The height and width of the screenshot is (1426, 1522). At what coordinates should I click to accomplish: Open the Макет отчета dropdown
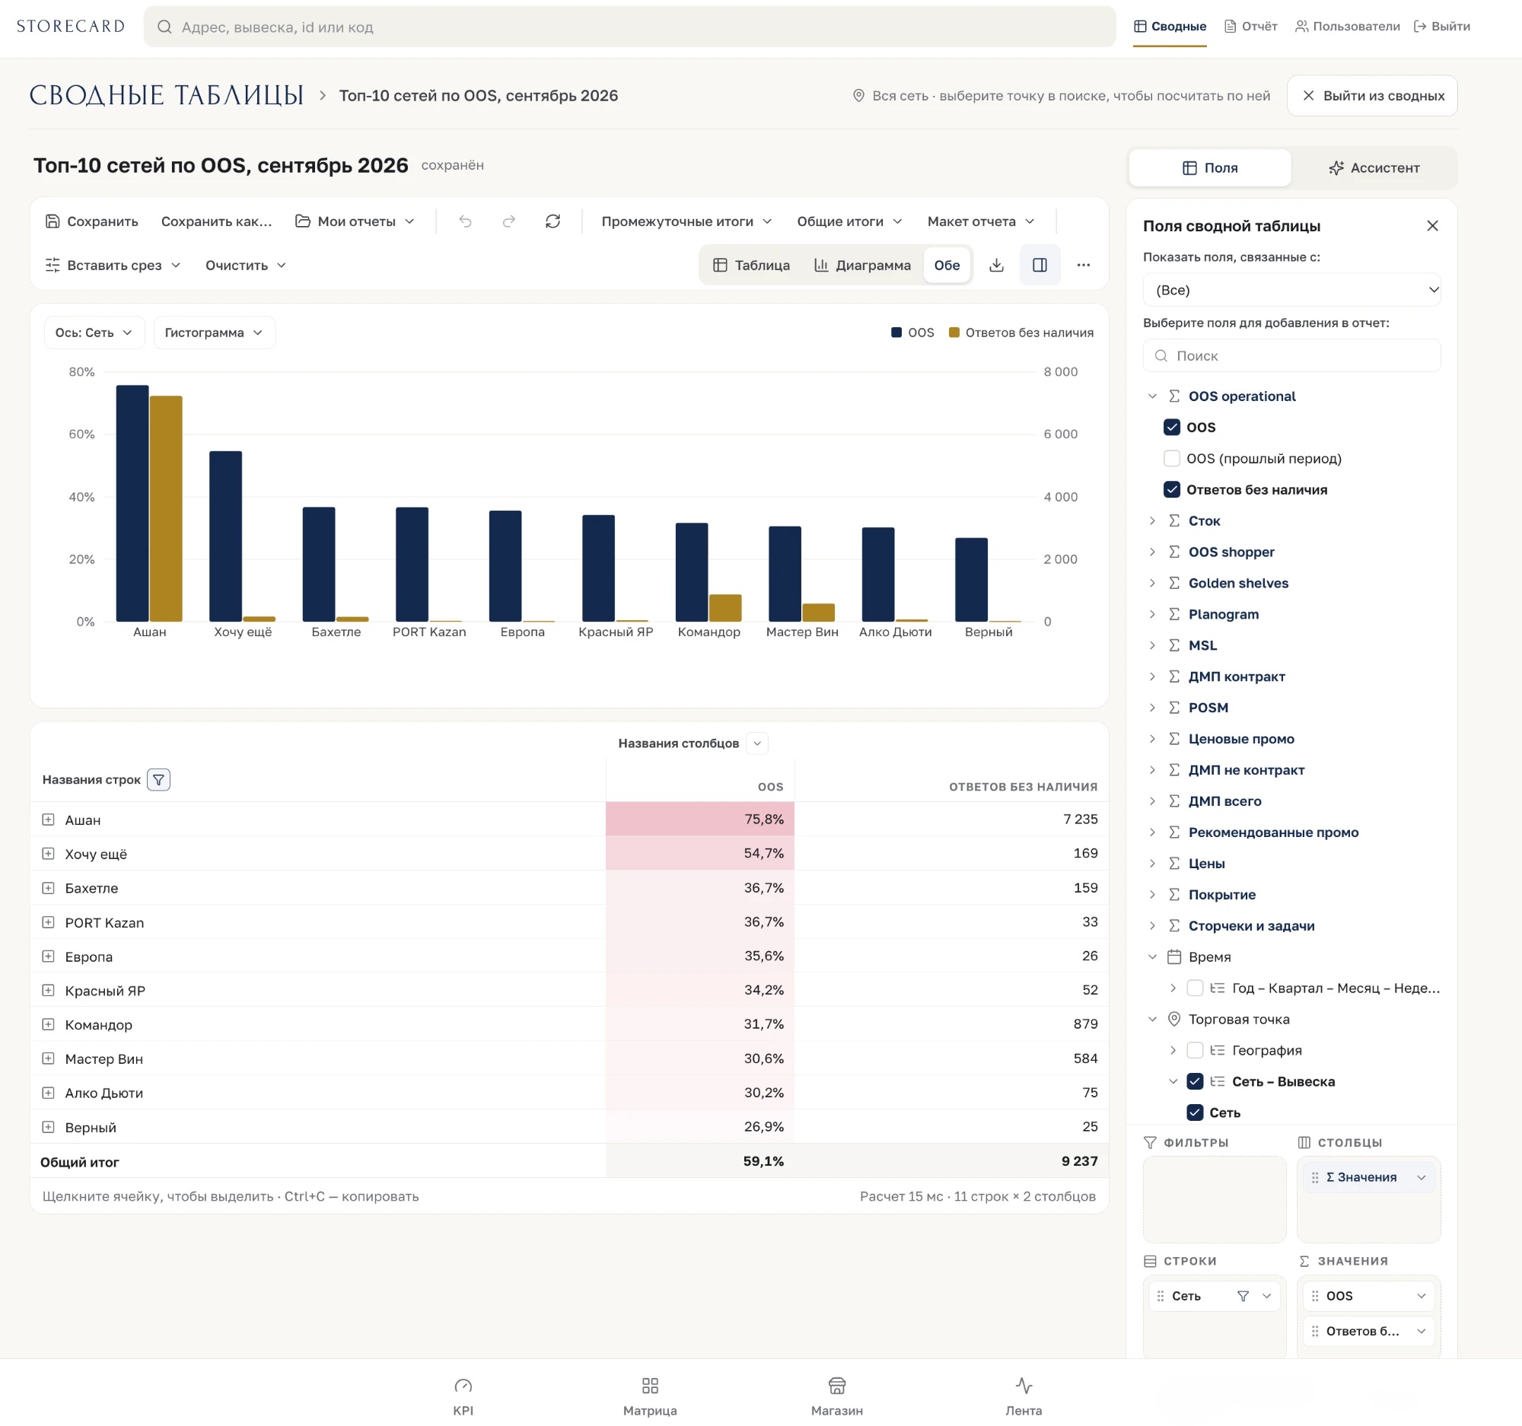(981, 221)
